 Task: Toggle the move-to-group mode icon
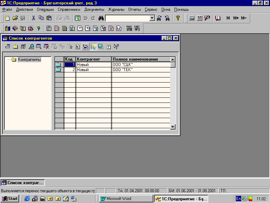(x=85, y=47)
